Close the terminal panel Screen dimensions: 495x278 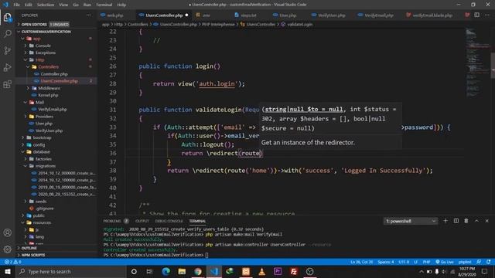(x=486, y=221)
